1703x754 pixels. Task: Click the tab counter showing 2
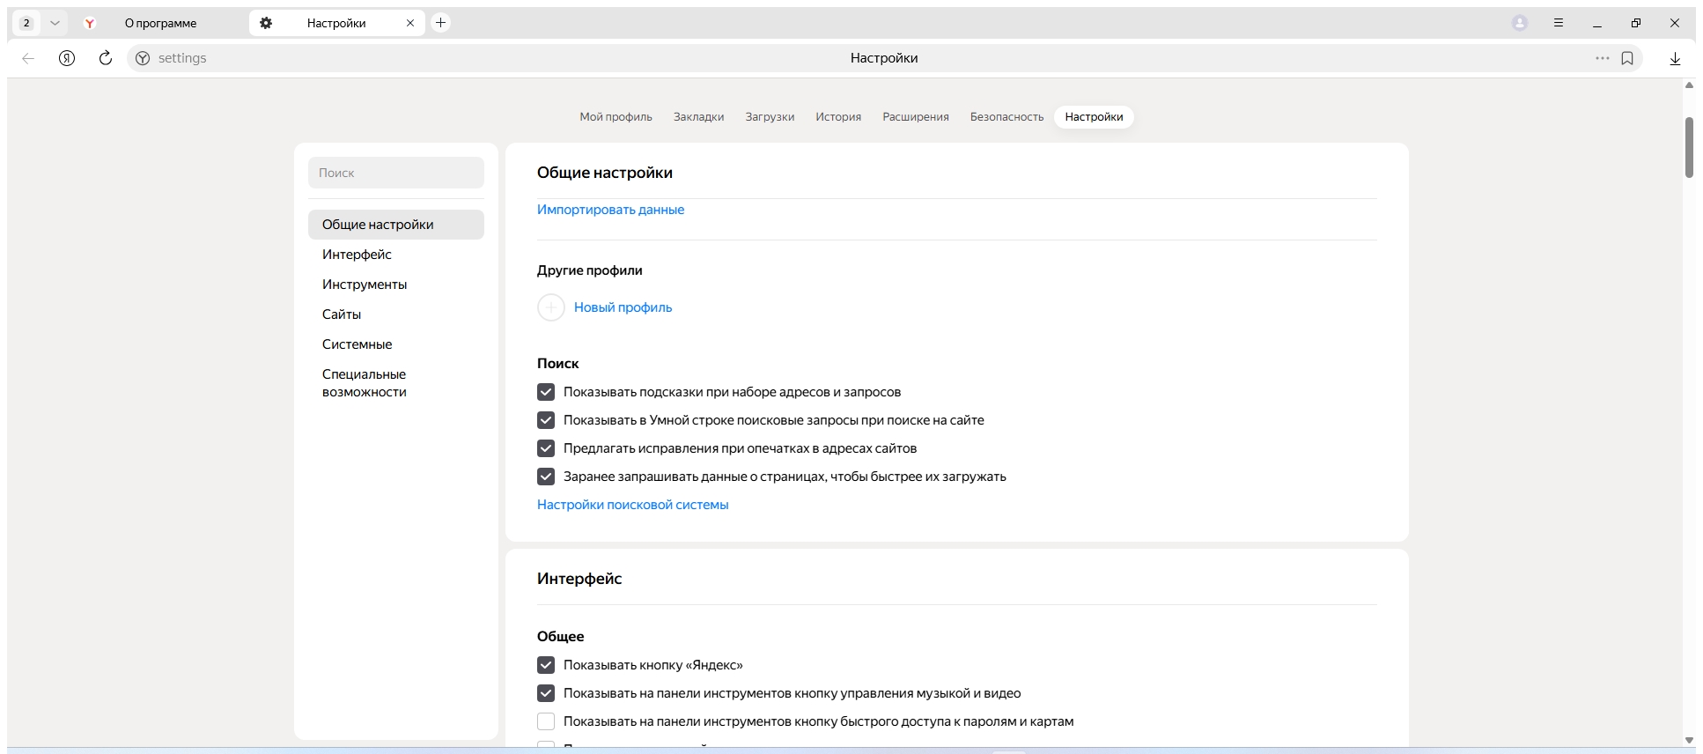click(26, 23)
